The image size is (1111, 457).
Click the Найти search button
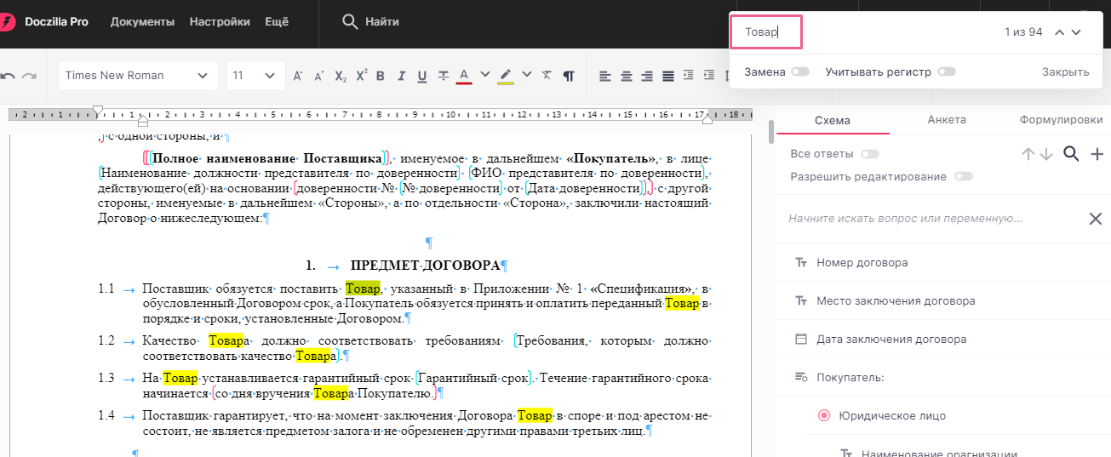(x=370, y=21)
